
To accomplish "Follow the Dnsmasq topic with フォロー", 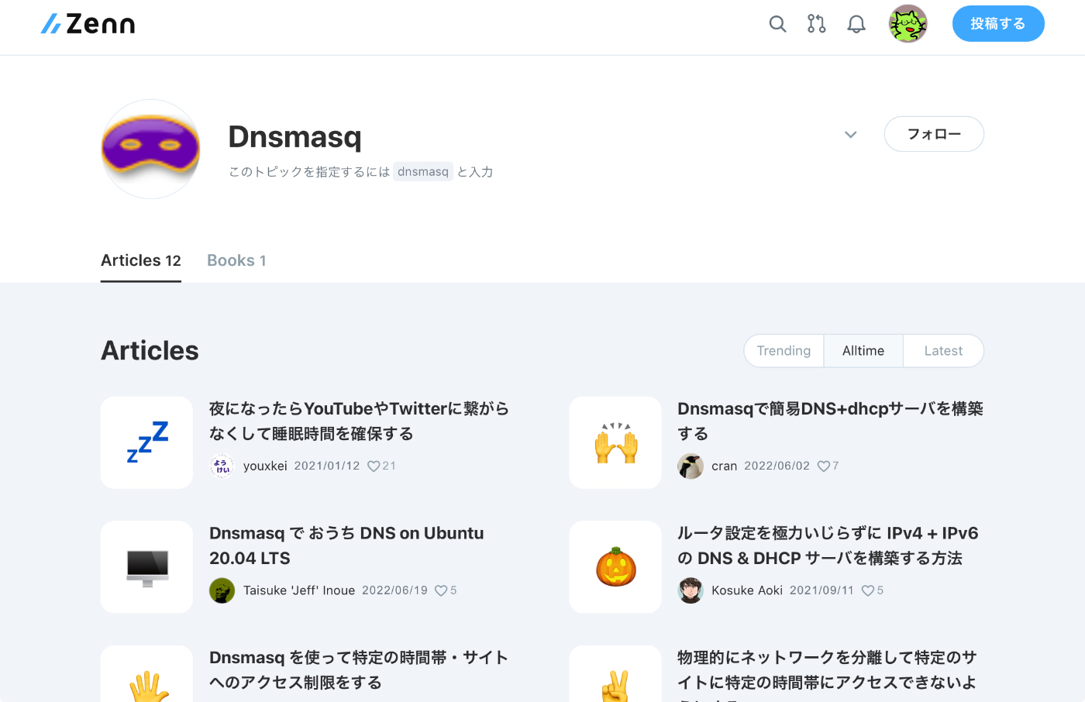I will (x=934, y=134).
